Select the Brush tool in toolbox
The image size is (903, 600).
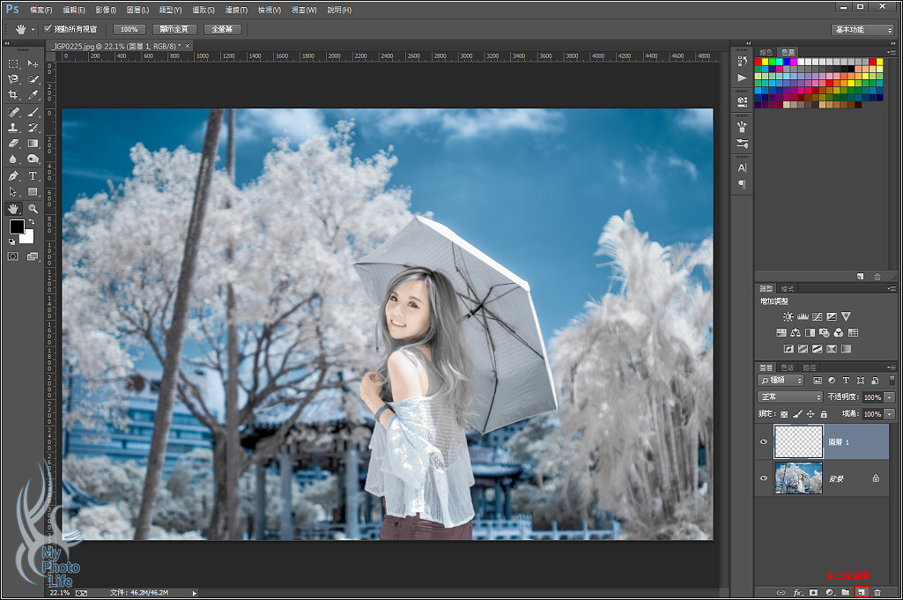[33, 112]
